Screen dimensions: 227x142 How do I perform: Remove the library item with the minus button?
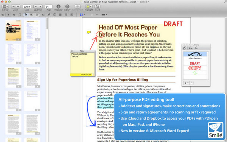click(191, 83)
